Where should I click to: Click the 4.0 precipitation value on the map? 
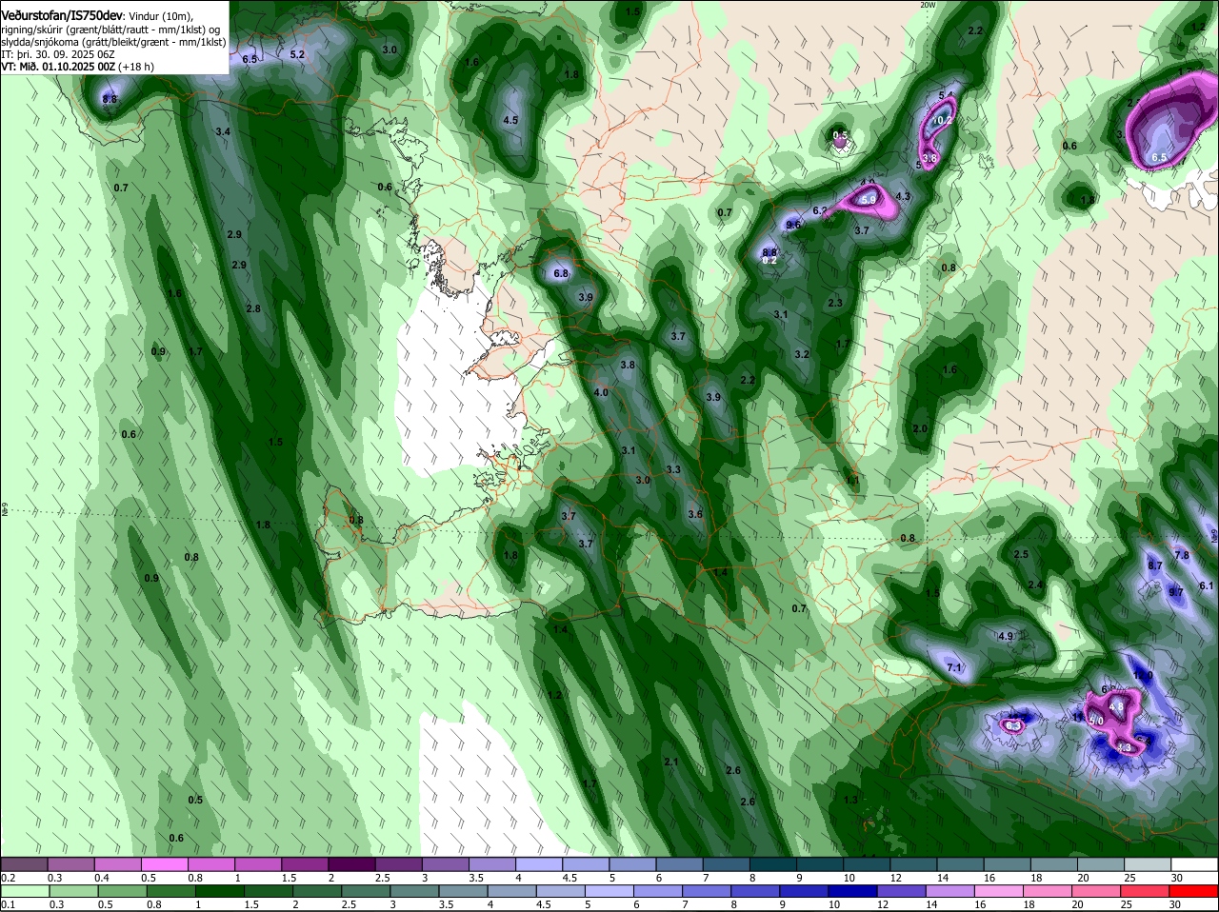(x=601, y=393)
